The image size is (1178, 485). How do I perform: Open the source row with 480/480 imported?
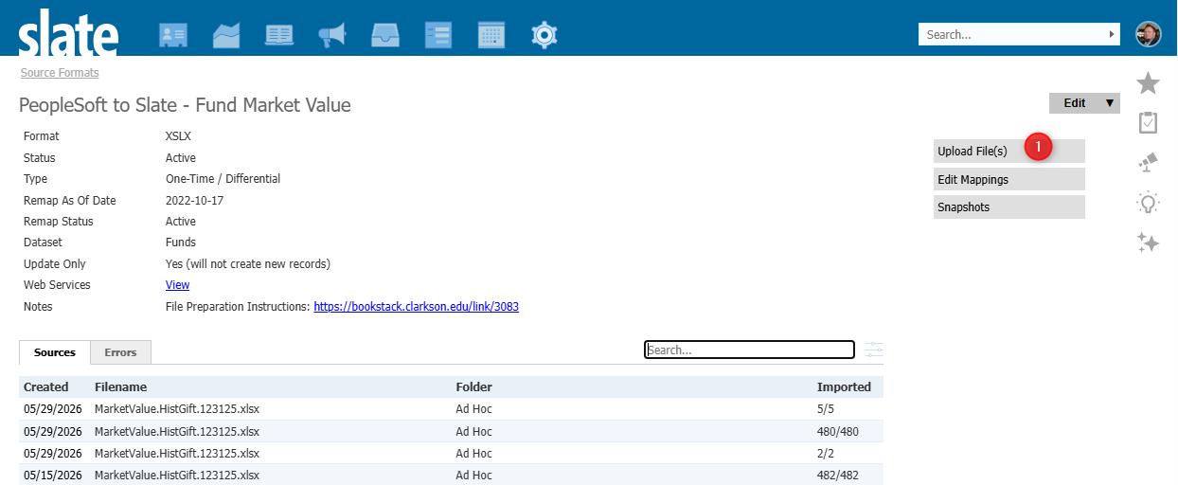coord(451,431)
